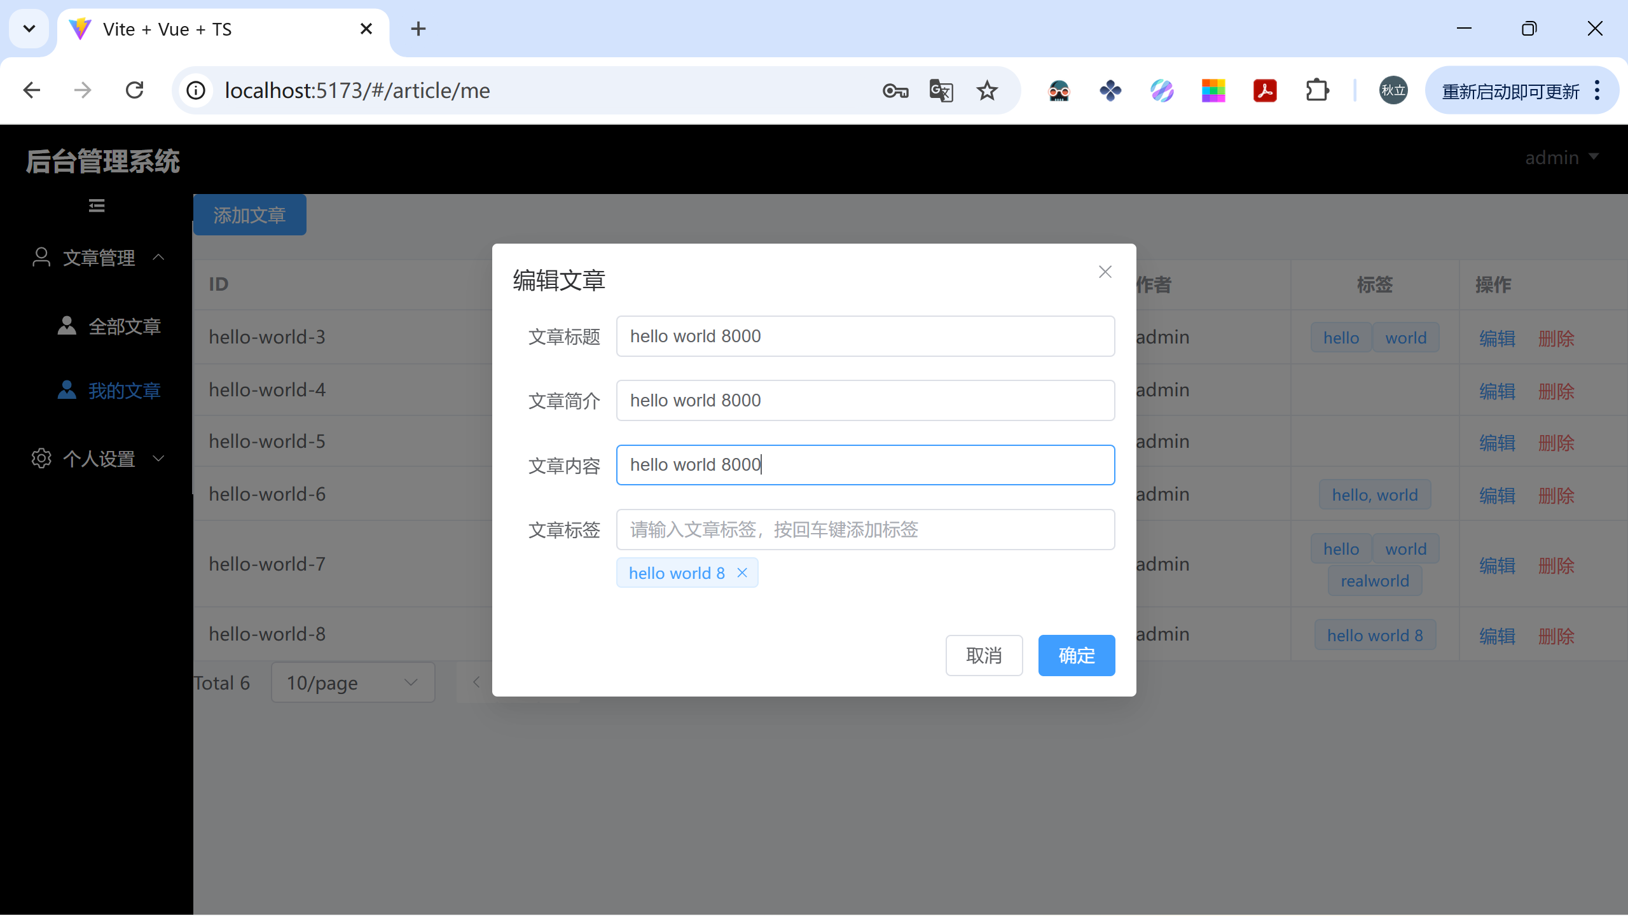Open the browser extensions puzzle icon

pos(1317,91)
